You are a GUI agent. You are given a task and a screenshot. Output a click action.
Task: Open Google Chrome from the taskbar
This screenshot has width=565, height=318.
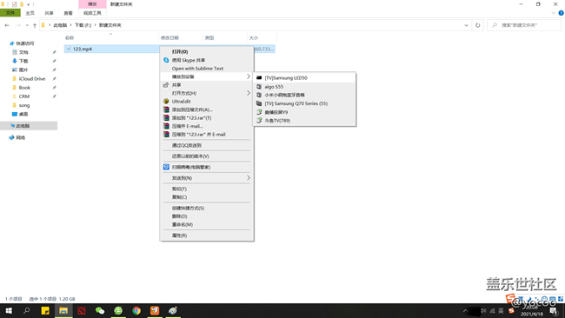coord(136,310)
